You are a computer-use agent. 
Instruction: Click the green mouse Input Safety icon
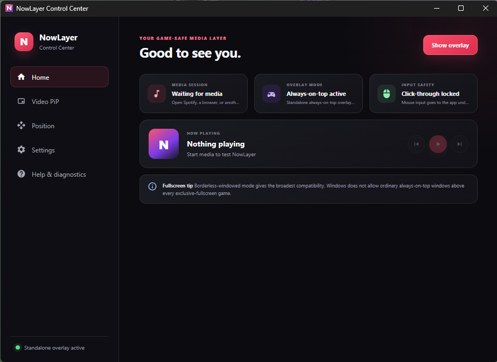point(387,94)
